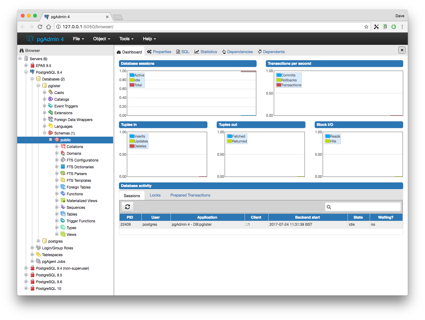
Task: Click the Tables icon in tree
Action: tap(63, 214)
